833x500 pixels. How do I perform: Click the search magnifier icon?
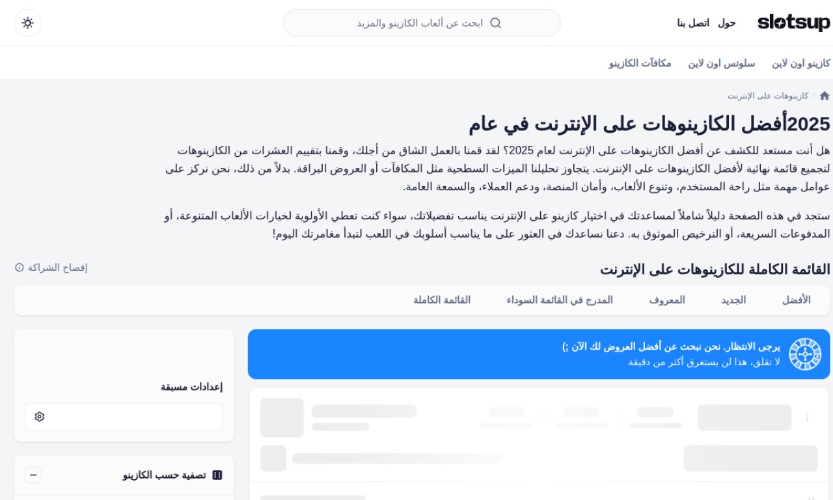pos(495,23)
